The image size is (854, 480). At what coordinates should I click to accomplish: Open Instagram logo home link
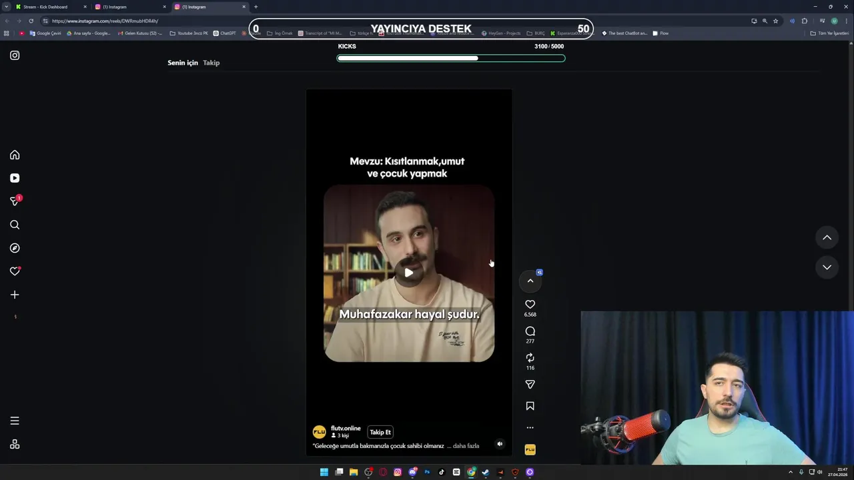(15, 55)
